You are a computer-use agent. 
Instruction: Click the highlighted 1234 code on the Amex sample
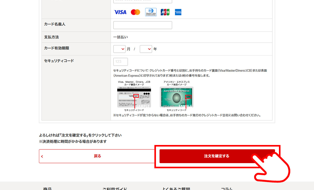click(x=188, y=97)
